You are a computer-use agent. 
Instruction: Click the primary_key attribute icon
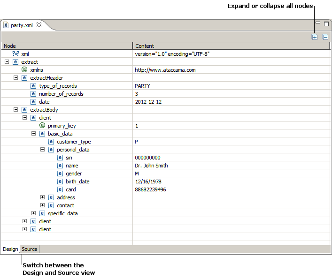point(42,126)
